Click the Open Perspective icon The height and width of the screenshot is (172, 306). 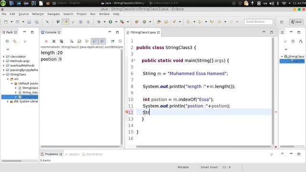[x=282, y=22]
